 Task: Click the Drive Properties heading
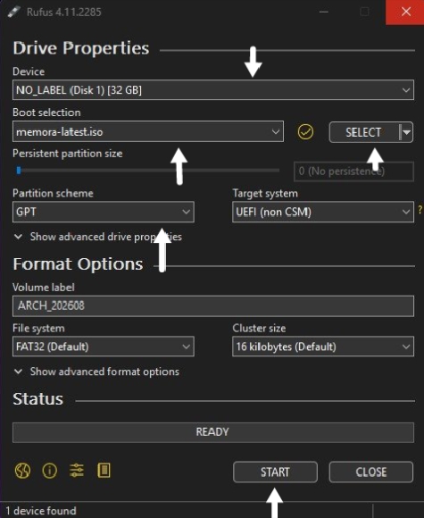tap(81, 48)
